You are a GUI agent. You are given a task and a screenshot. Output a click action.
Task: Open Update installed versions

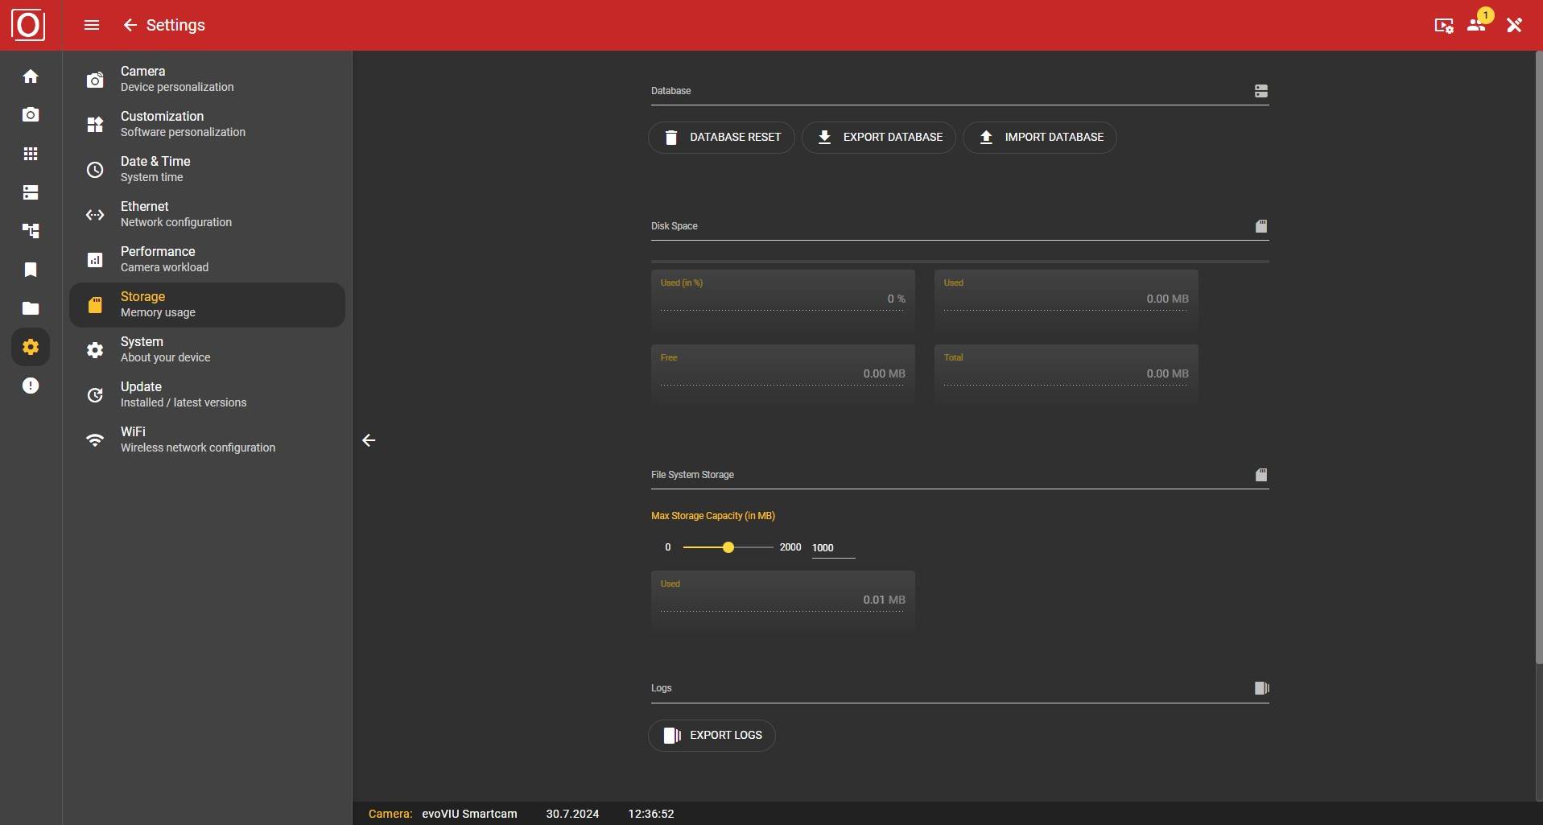(x=207, y=394)
